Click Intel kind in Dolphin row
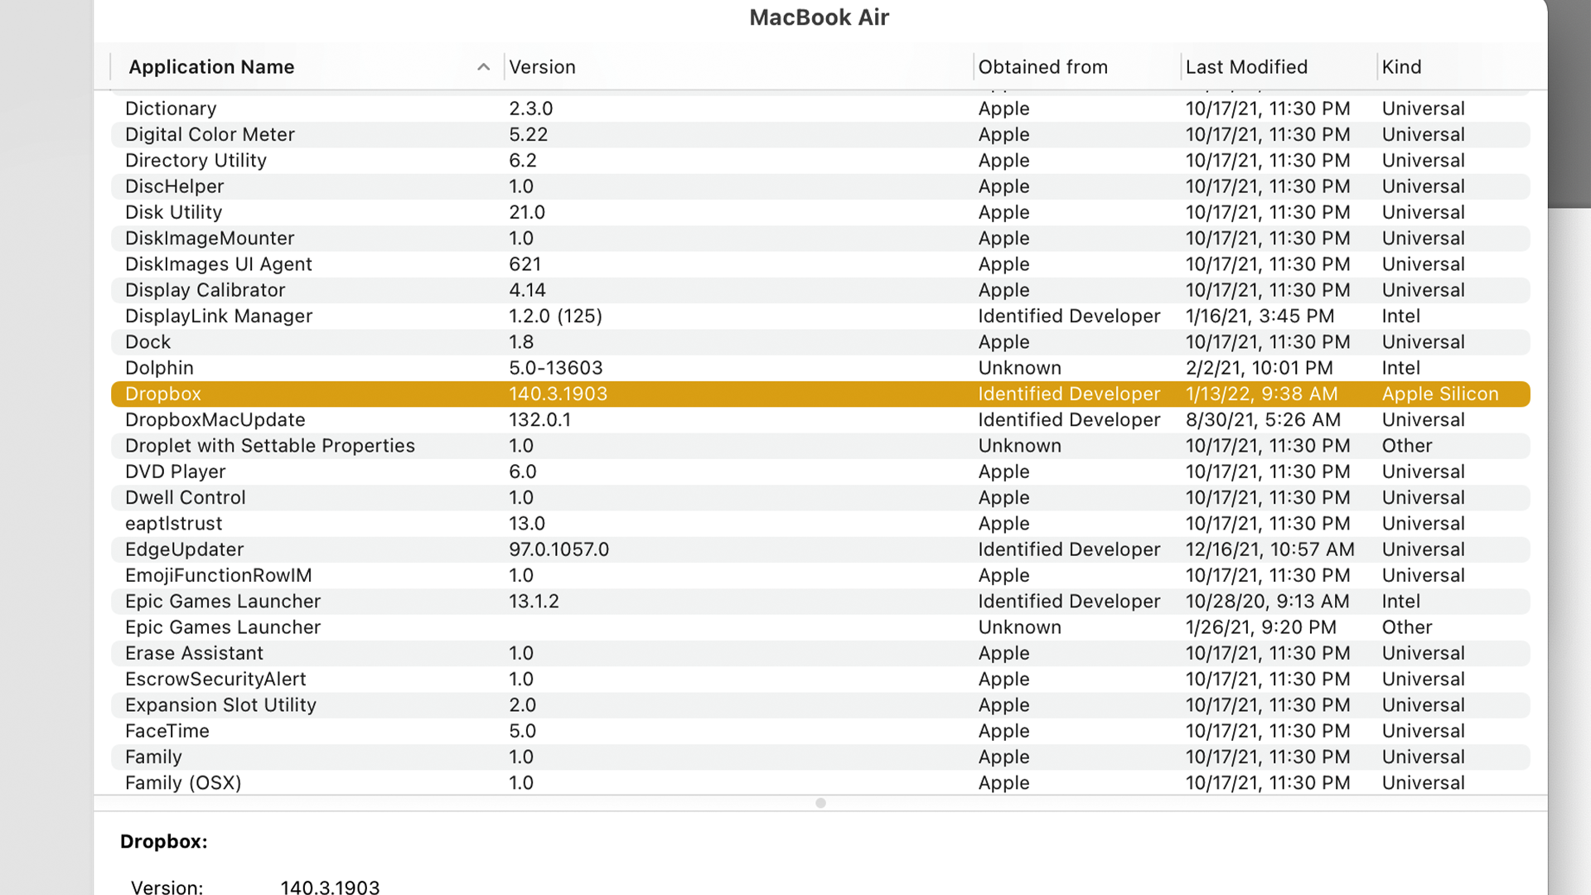Viewport: 1591px width, 895px height. 1401,368
